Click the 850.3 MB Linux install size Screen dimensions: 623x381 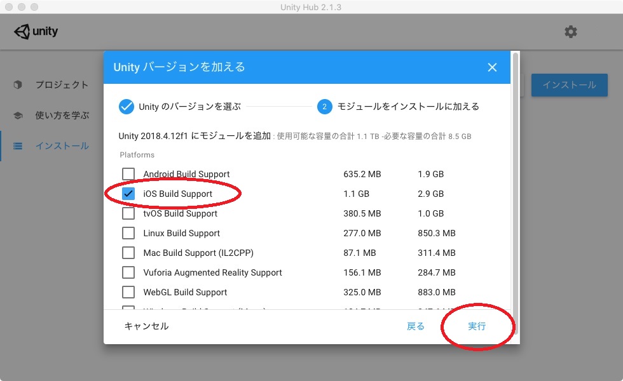[436, 234]
